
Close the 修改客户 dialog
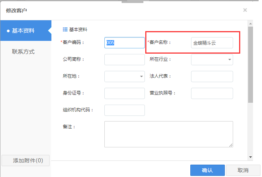click(x=245, y=10)
